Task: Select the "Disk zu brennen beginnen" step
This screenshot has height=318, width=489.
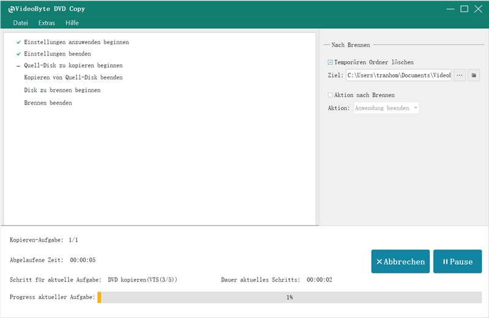Action: pos(62,90)
